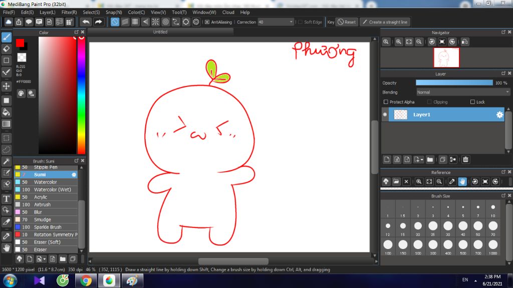Open the Layer menu
This screenshot has height=288, width=513.
pos(48,12)
